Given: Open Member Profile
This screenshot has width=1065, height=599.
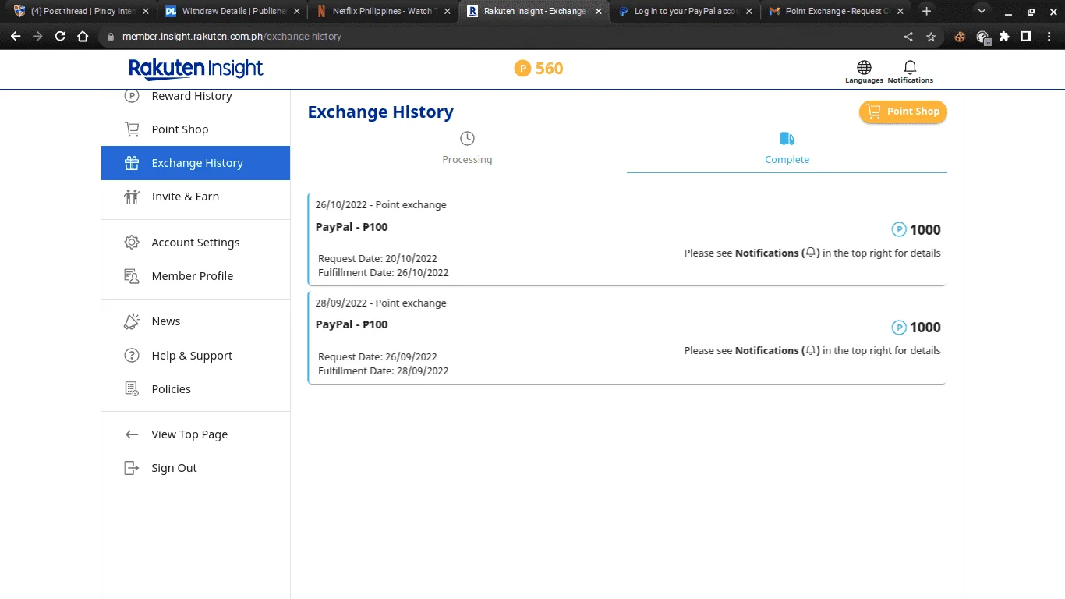Looking at the screenshot, I should tap(195, 276).
